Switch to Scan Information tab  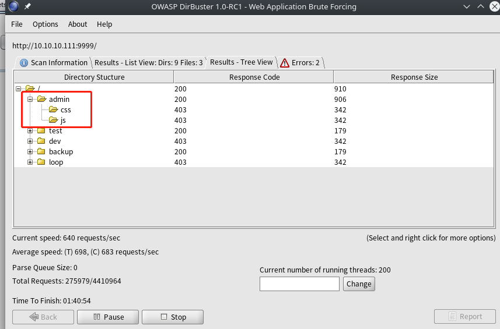click(53, 62)
